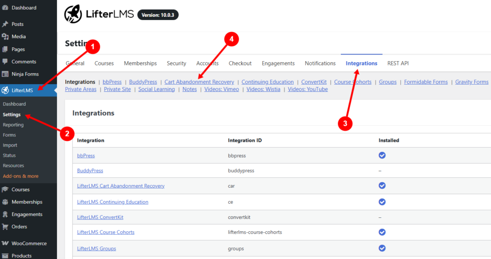The image size is (491, 259).
Task: Open Cart Abandonment Recovery sub-navigation link
Action: coord(199,82)
